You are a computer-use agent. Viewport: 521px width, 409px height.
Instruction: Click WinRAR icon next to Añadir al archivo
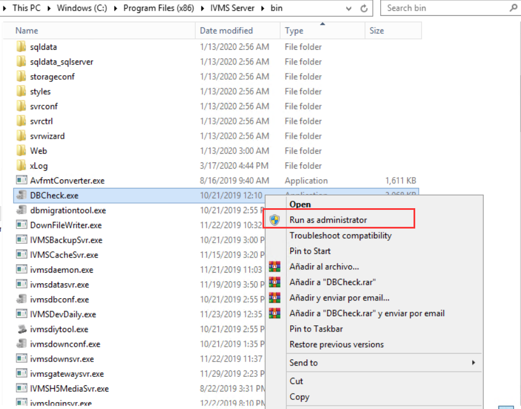point(275,266)
